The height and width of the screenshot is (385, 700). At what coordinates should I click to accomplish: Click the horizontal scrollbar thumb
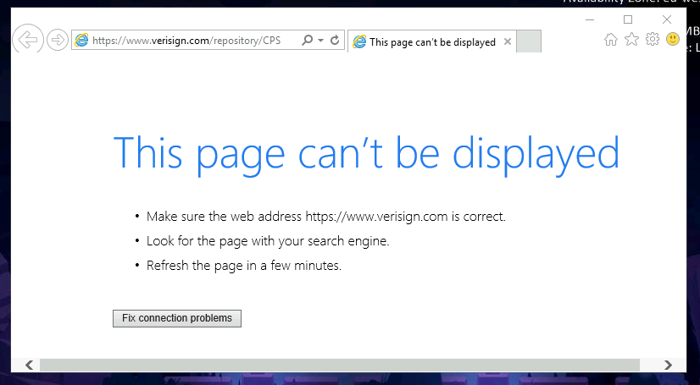coord(339,365)
